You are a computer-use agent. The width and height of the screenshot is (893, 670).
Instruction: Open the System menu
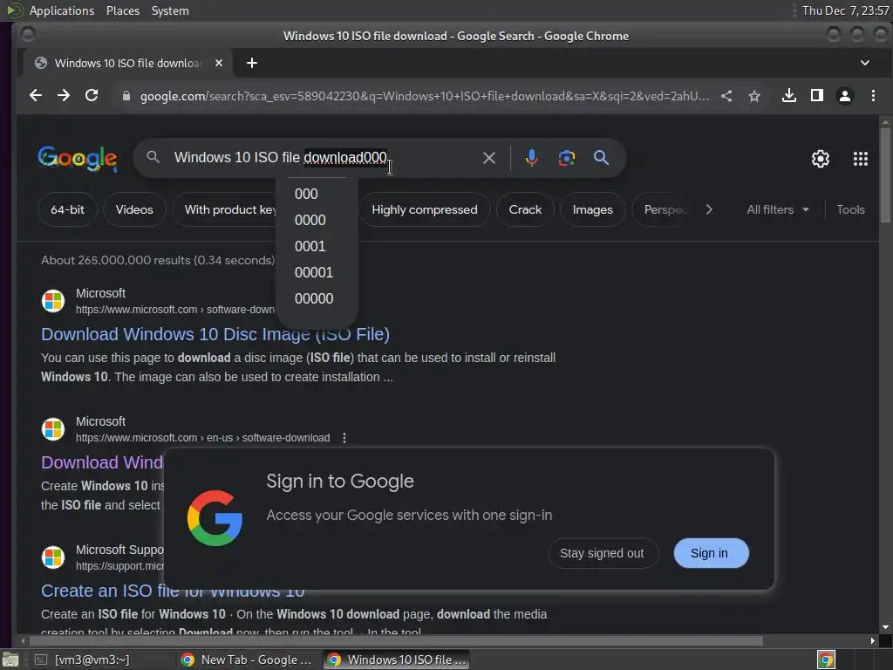pos(170,10)
